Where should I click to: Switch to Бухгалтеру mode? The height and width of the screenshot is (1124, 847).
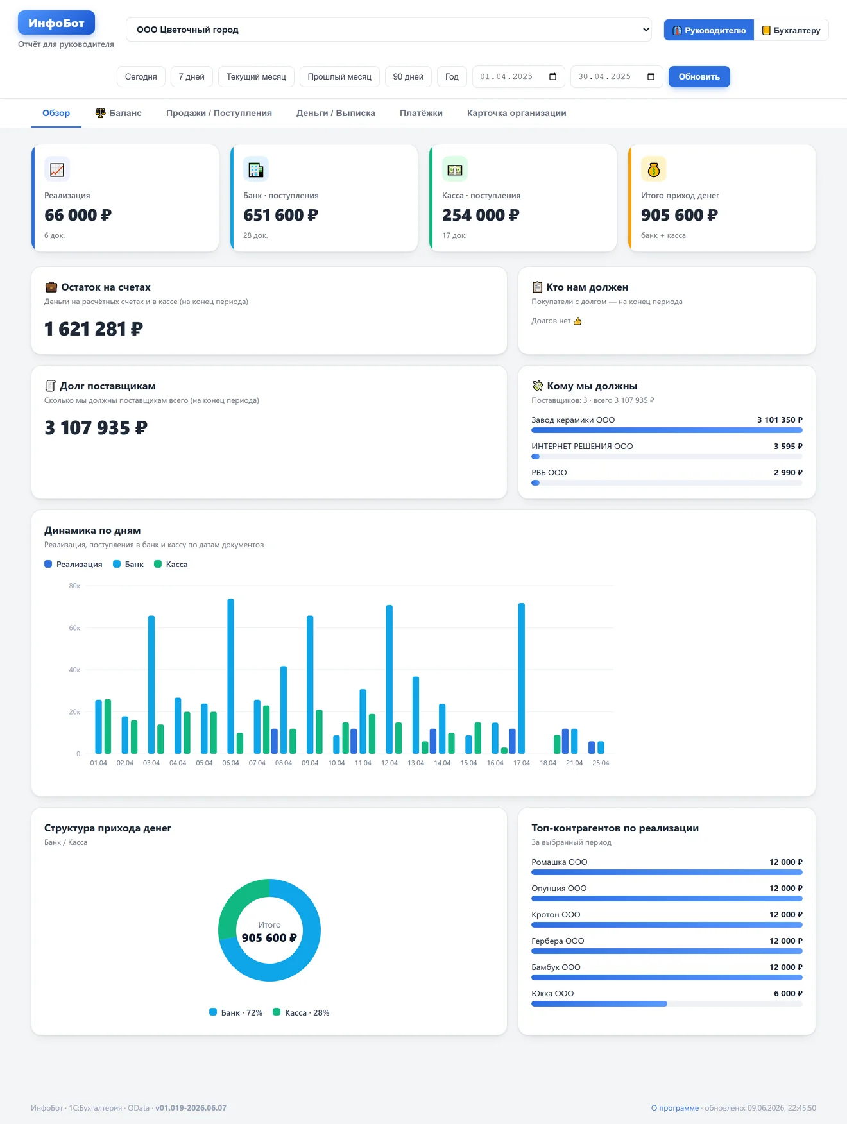[x=791, y=30]
